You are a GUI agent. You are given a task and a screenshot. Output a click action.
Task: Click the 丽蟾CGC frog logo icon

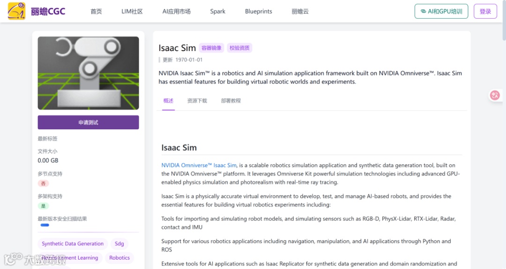16,11
